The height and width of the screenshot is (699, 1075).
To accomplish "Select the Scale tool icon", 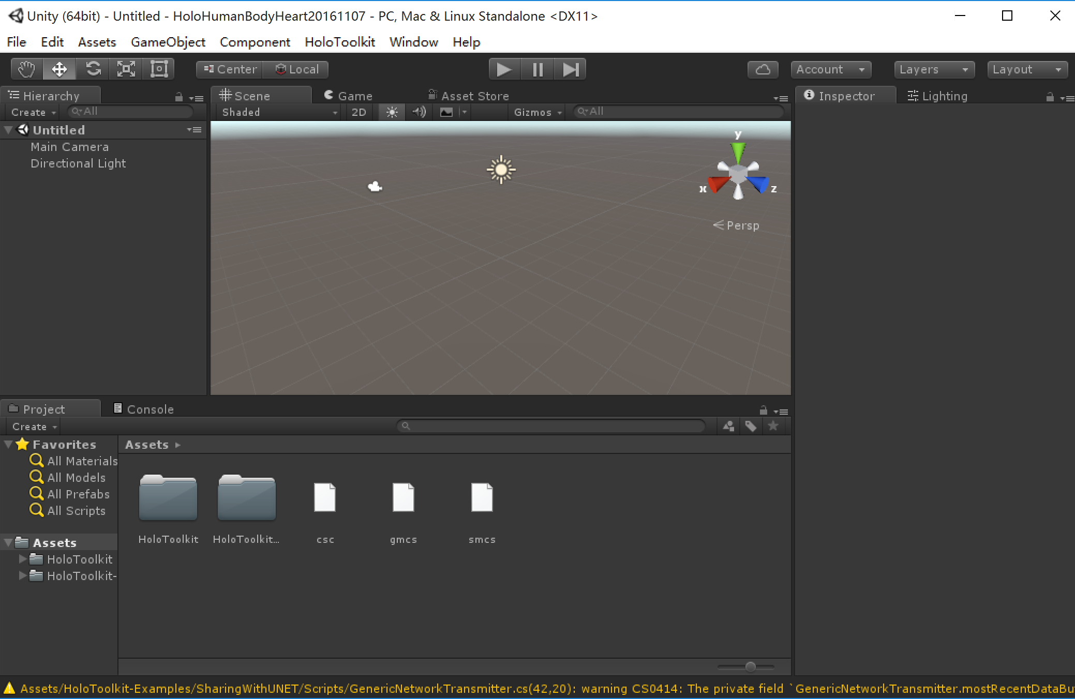I will pyautogui.click(x=126, y=69).
